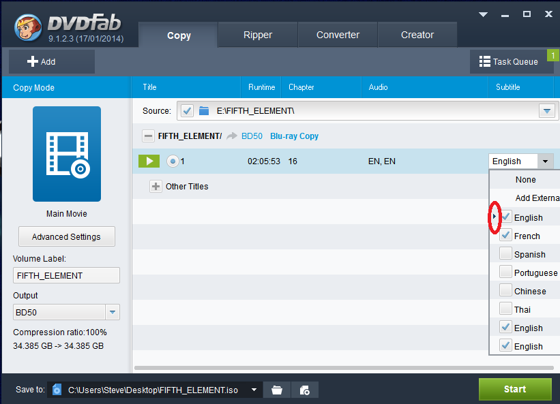The height and width of the screenshot is (404, 560).
Task: Open the Save to path dropdown
Action: click(254, 390)
